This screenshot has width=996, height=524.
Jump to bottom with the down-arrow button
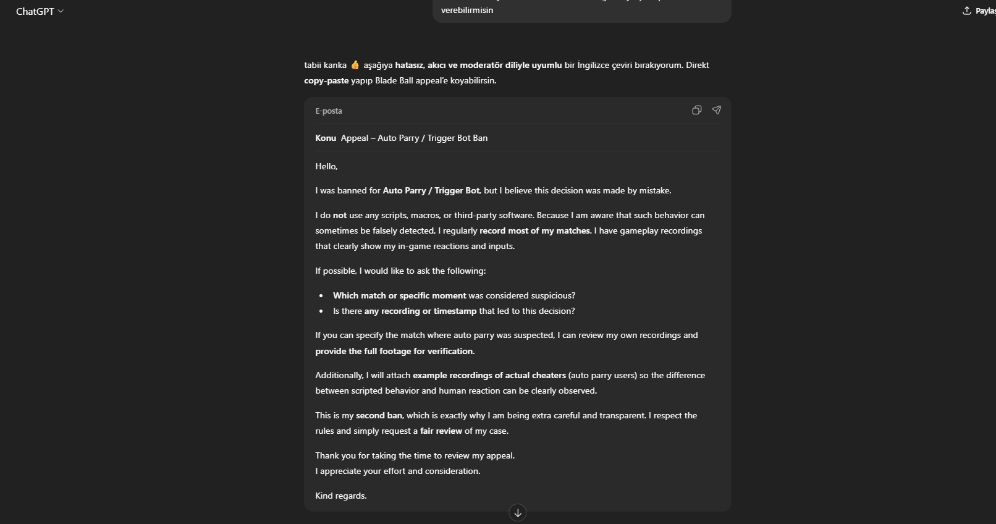(x=518, y=512)
